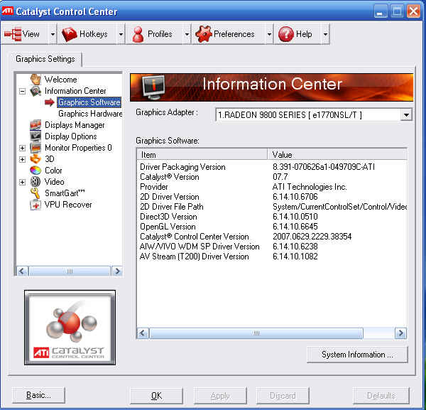The width and height of the screenshot is (426, 410).
Task: Click the VPU Recover first-aid icon
Action: pyautogui.click(x=35, y=205)
